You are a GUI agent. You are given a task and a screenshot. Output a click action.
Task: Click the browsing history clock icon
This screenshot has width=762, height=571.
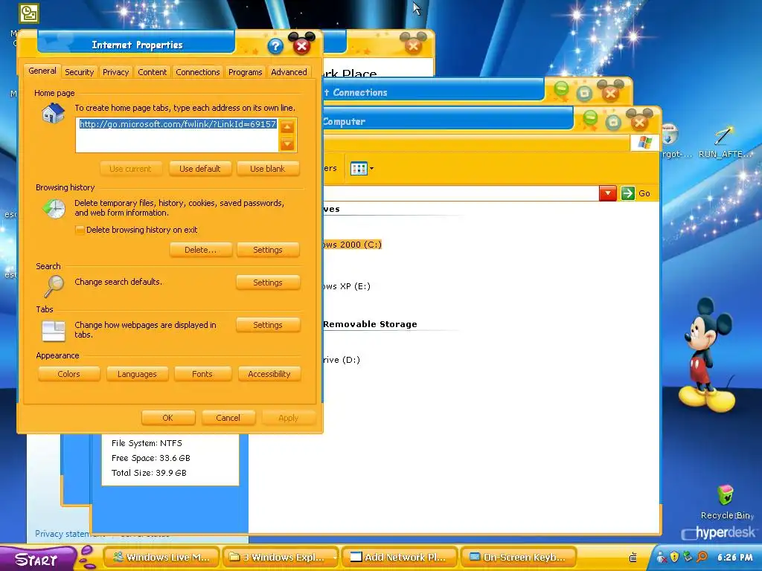coord(54,209)
